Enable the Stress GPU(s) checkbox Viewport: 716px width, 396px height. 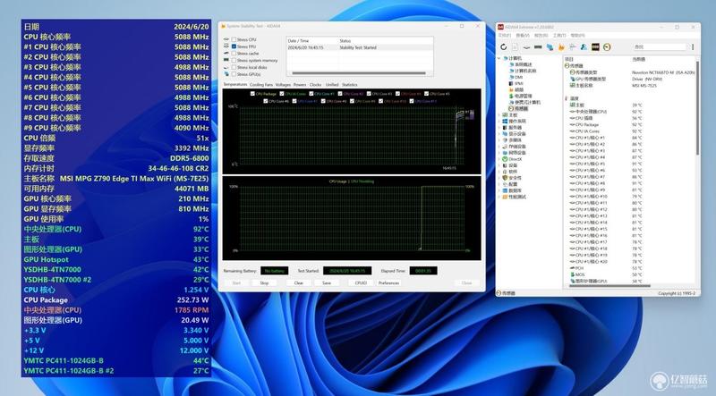pos(234,74)
